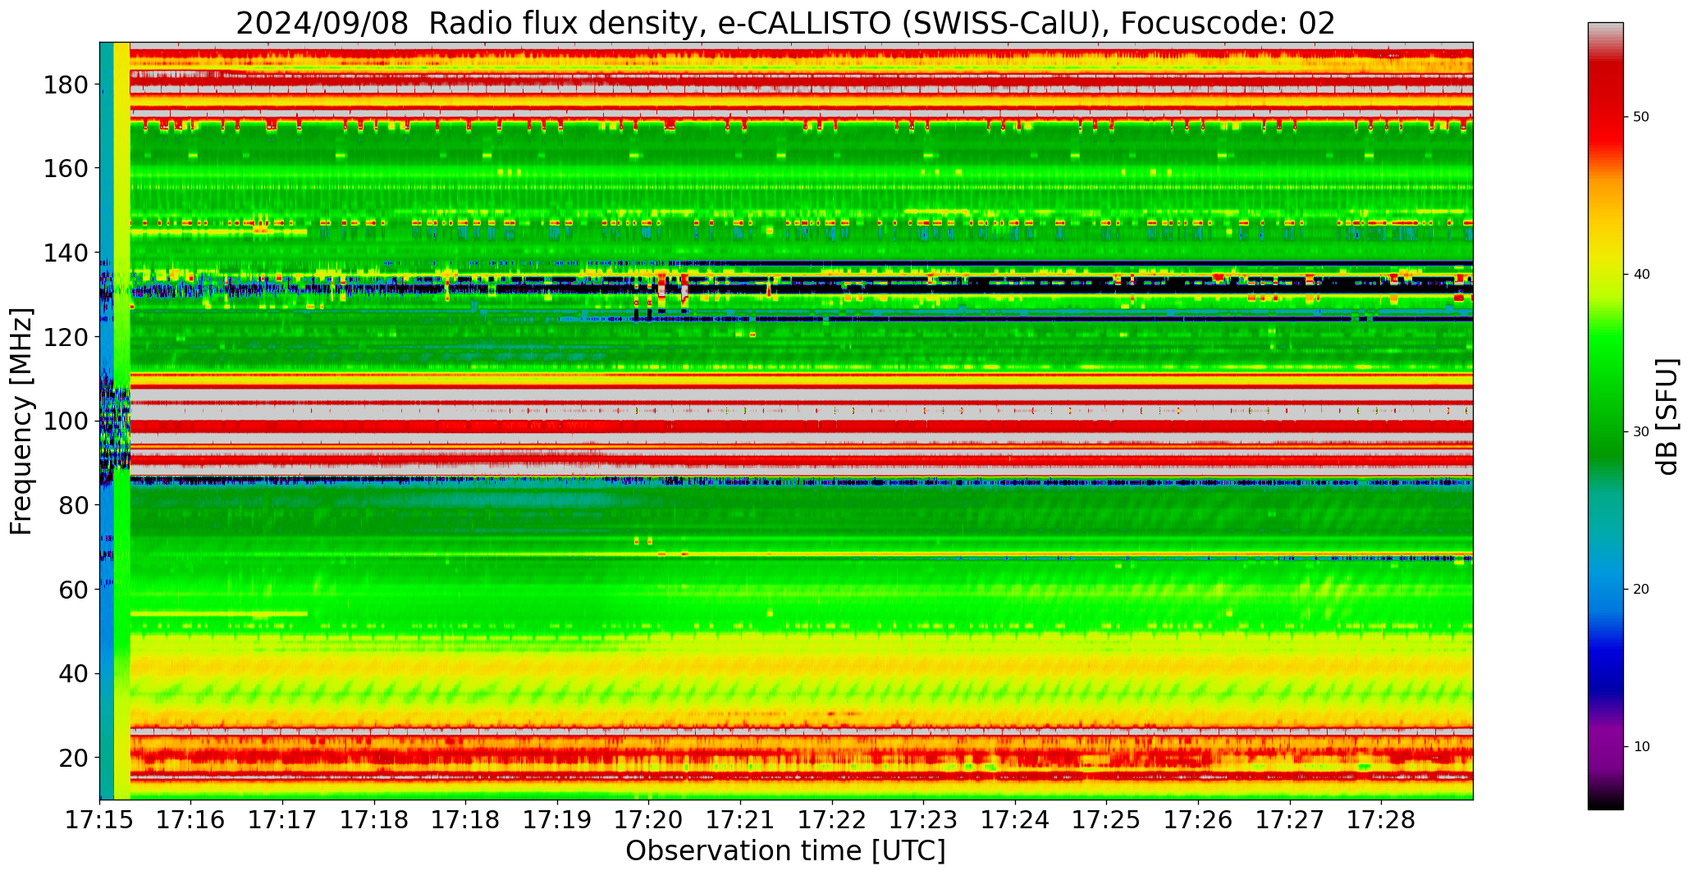Select the 100 tick on frequency axis

click(67, 421)
